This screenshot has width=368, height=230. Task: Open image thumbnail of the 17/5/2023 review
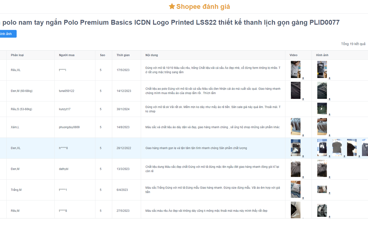322,70
